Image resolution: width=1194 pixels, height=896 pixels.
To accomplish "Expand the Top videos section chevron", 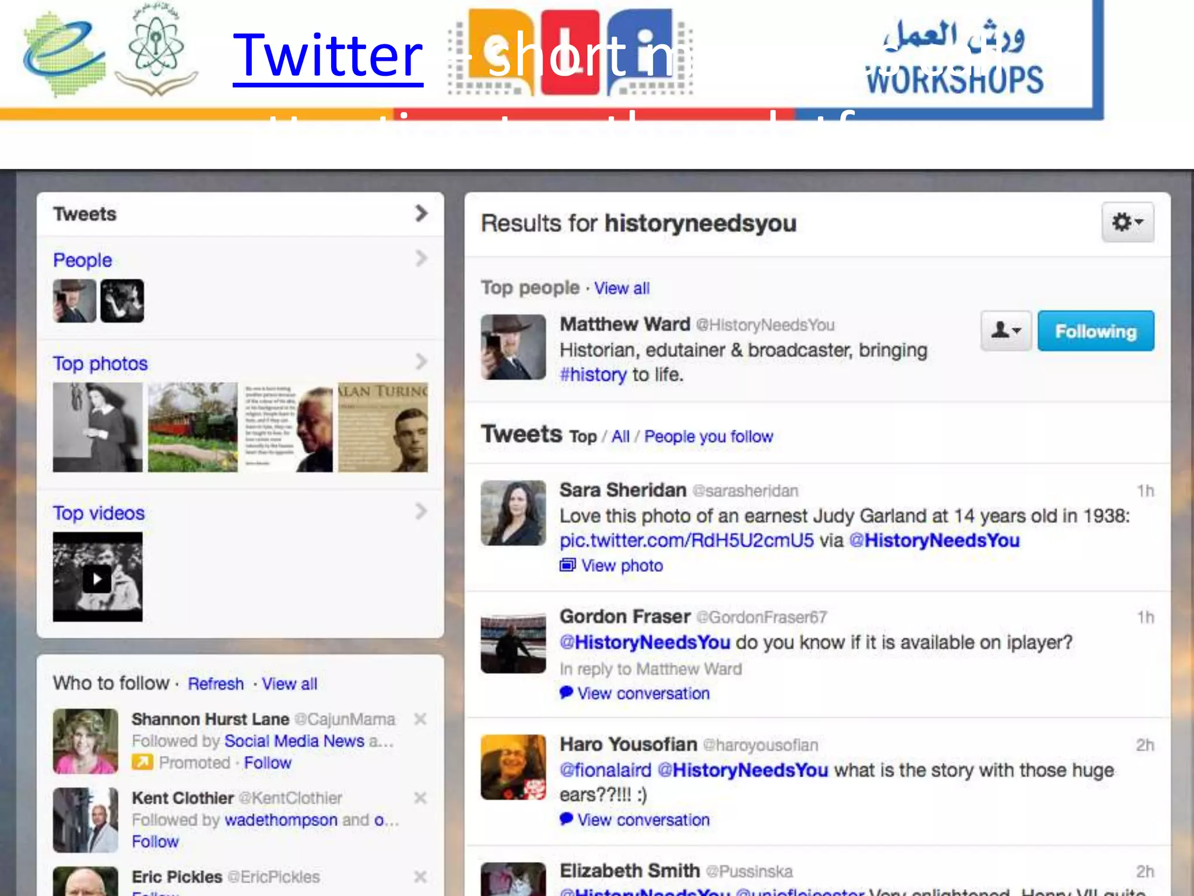I will point(421,512).
